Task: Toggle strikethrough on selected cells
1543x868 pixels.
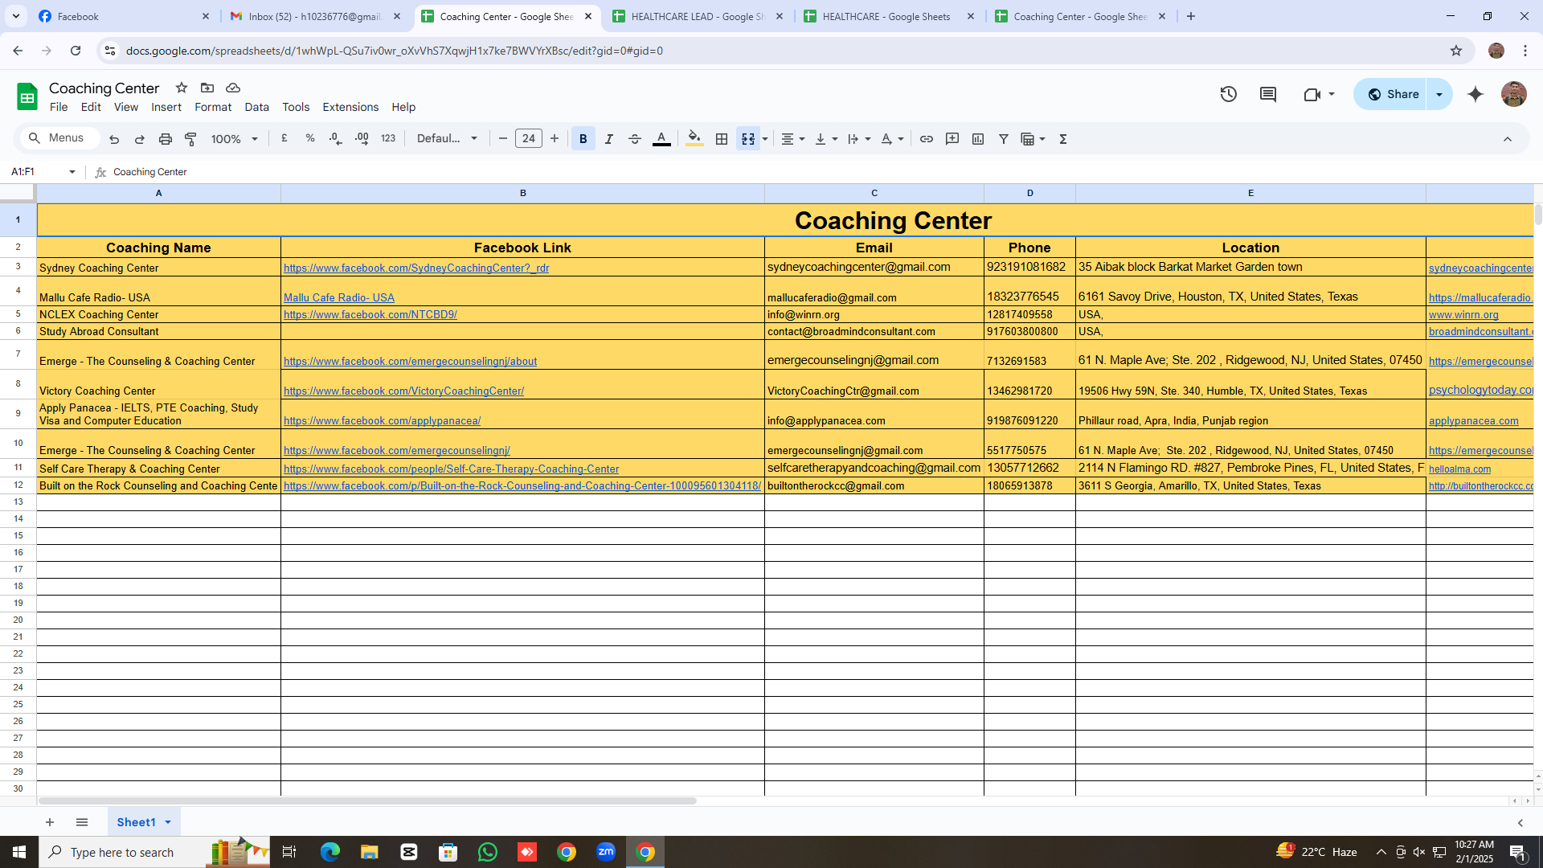Action: pos(634,138)
